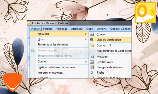Create a new Contact

point(110,34)
